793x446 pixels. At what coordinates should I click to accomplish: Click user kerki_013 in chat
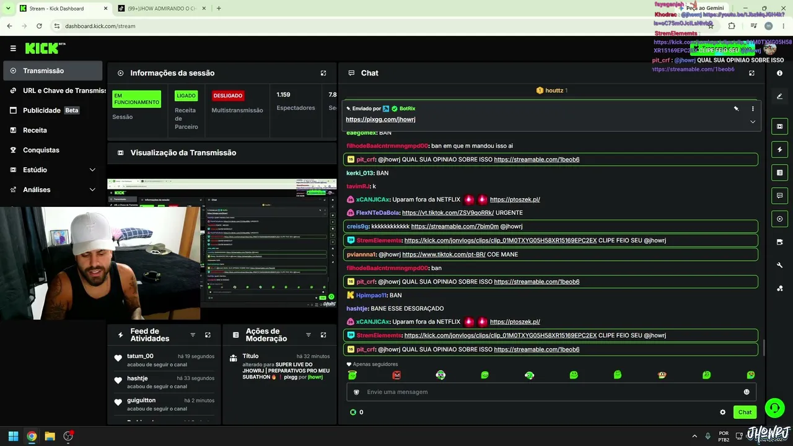tap(360, 173)
